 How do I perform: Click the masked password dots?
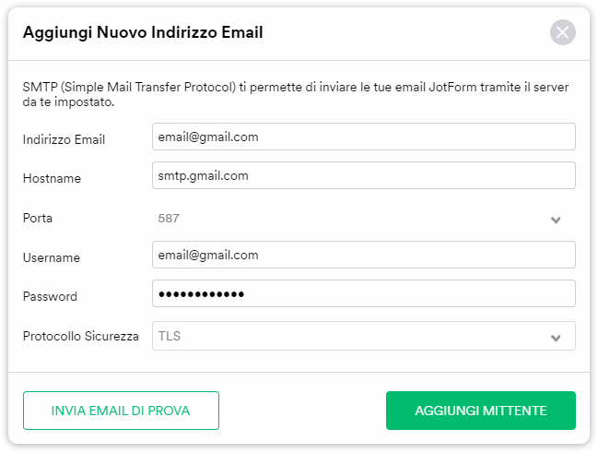pyautogui.click(x=202, y=294)
